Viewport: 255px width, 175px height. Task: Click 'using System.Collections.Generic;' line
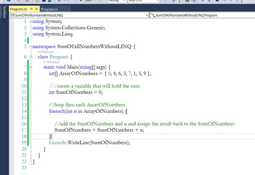[x=69, y=28]
